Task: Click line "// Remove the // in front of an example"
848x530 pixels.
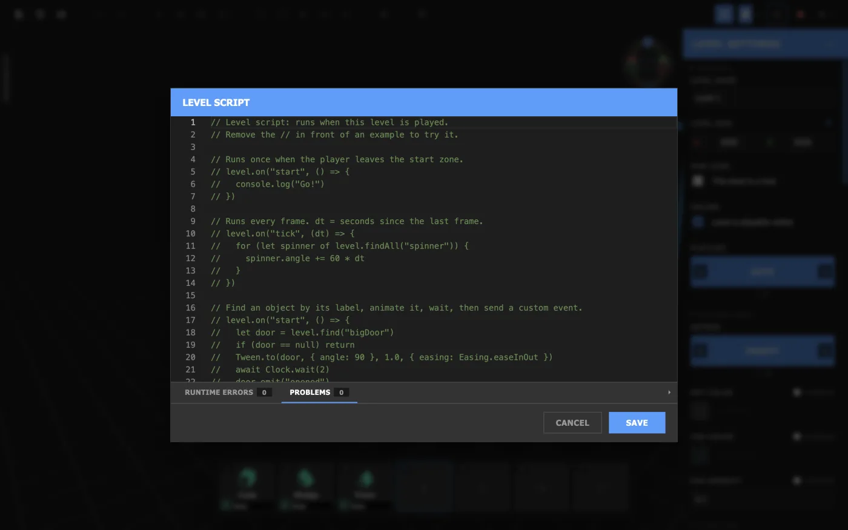Action: click(x=334, y=134)
